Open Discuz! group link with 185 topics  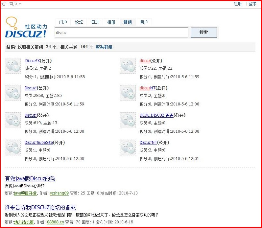pyautogui.click(x=31, y=88)
